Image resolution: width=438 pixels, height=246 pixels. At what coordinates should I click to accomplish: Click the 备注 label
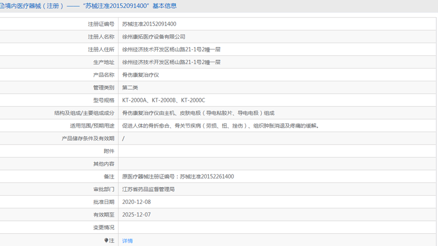click(109, 177)
